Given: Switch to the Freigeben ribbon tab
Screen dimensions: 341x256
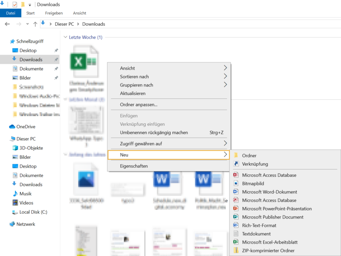Looking at the screenshot, I should (x=54, y=13).
